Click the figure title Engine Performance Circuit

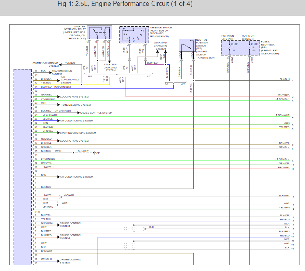tap(129, 4)
